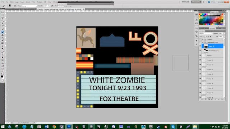
Task: Select the Move tool
Action: pyautogui.click(x=3, y=12)
